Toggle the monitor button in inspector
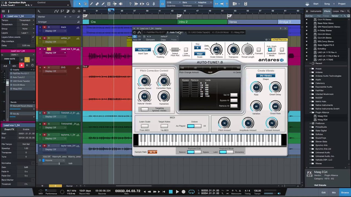Viewport: 351px width, 197px height. (27, 65)
